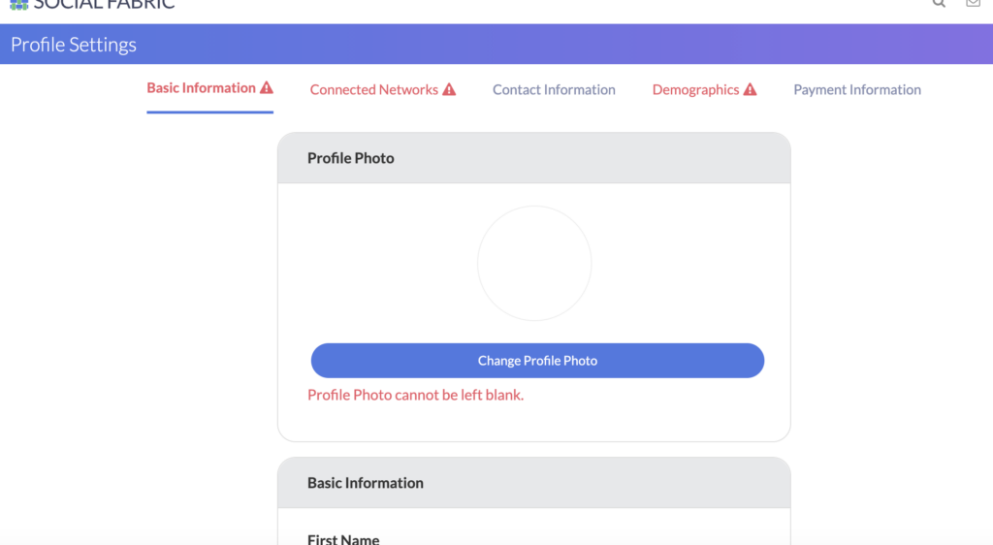The height and width of the screenshot is (545, 993).
Task: Click the Profile Photo card header
Action: [534, 158]
